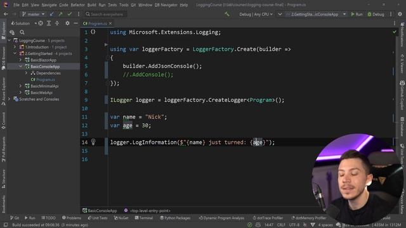The image size is (406, 228).
Task: Close the Program.cs tab
Action: coord(110,23)
